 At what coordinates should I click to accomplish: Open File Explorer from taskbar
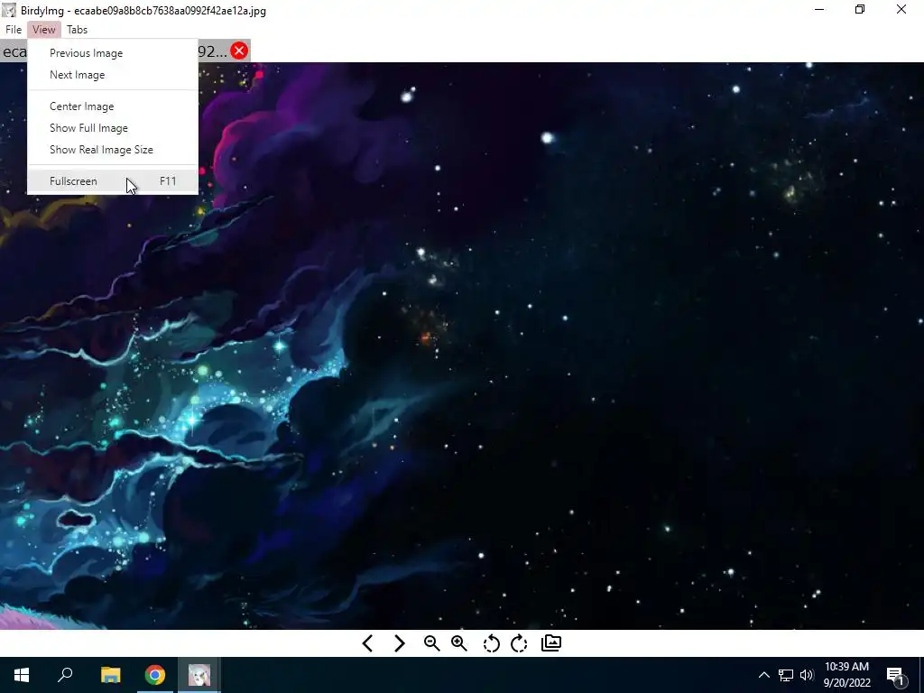coord(110,675)
